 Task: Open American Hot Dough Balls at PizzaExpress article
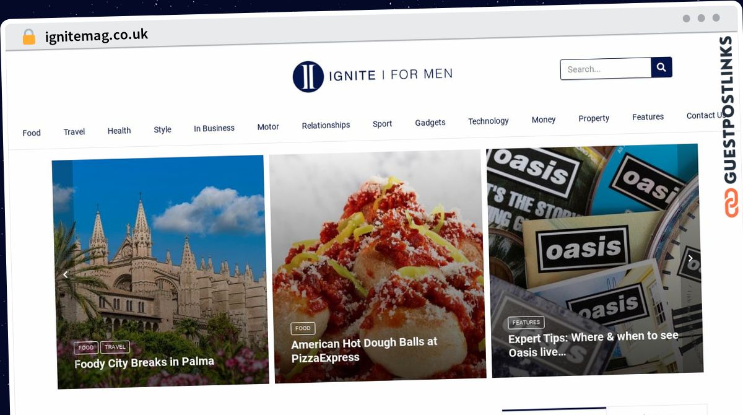pos(364,350)
